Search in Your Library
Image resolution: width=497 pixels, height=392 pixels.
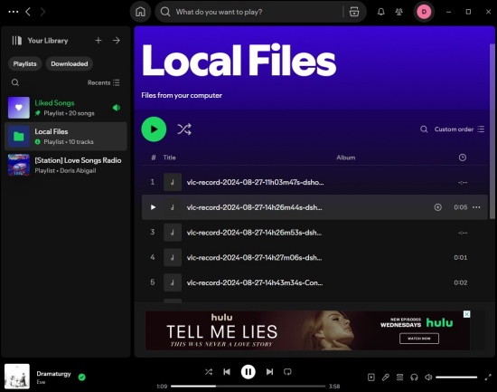[15, 82]
